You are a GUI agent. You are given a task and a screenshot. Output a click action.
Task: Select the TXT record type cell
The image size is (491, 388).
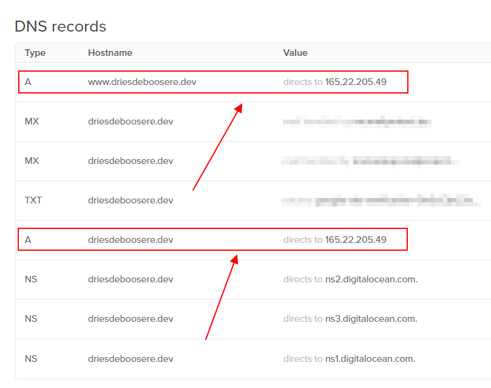tap(33, 200)
